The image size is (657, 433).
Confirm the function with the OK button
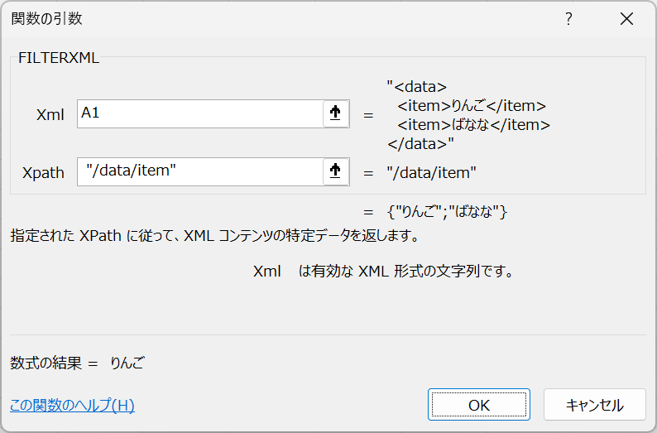(479, 405)
